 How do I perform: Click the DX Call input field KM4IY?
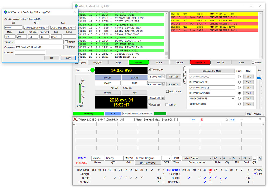108,83
